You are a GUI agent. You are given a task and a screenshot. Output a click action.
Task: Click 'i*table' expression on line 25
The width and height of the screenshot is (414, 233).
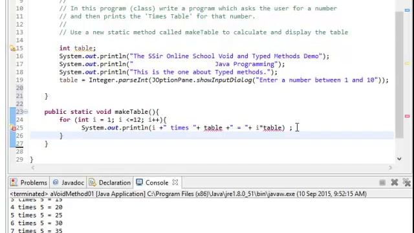point(268,128)
